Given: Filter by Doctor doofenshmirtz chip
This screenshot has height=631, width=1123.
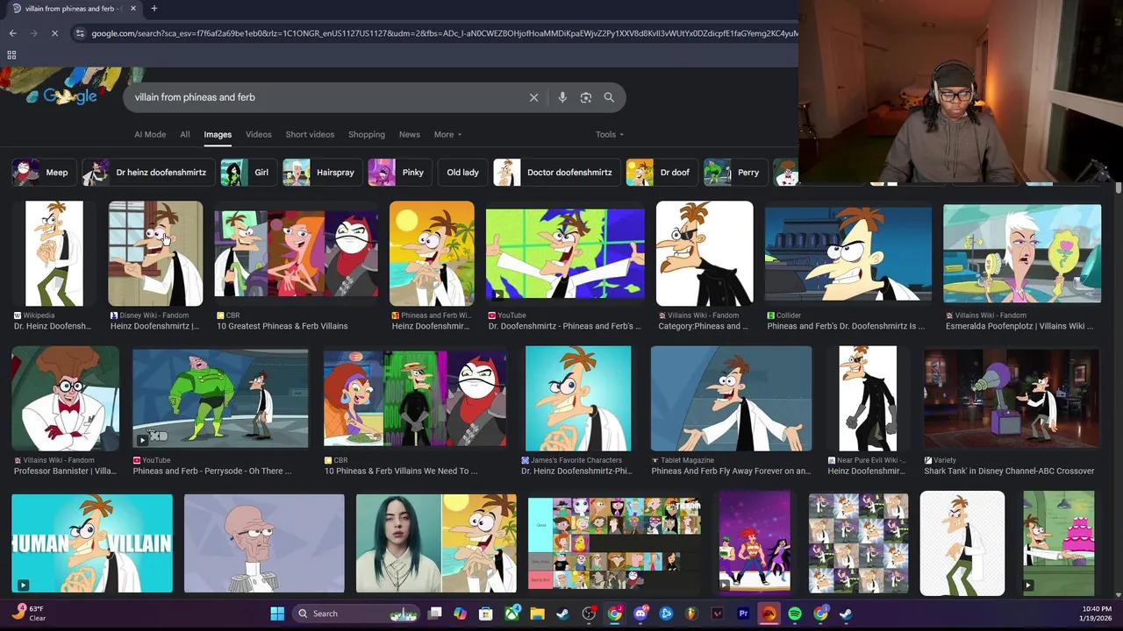Looking at the screenshot, I should pos(556,173).
